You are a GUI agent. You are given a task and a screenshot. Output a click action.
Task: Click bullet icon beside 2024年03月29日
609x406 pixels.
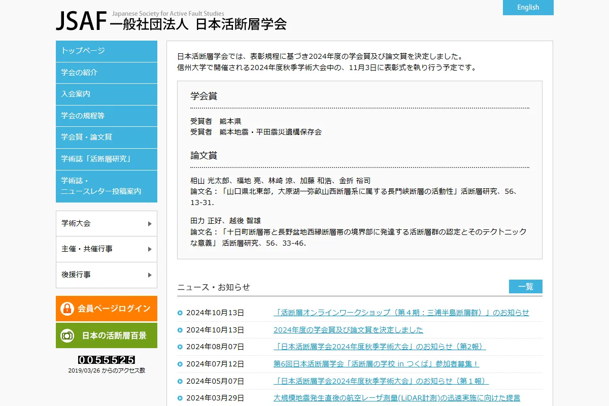click(x=180, y=398)
